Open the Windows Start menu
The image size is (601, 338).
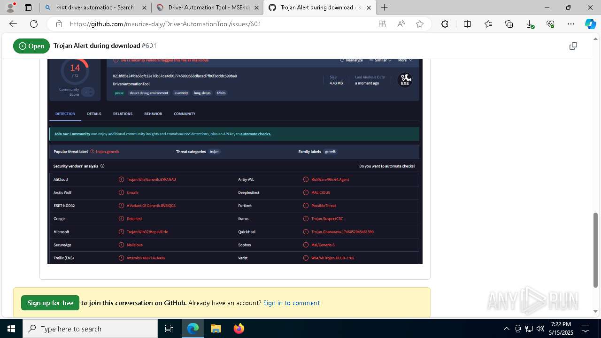click(x=11, y=329)
